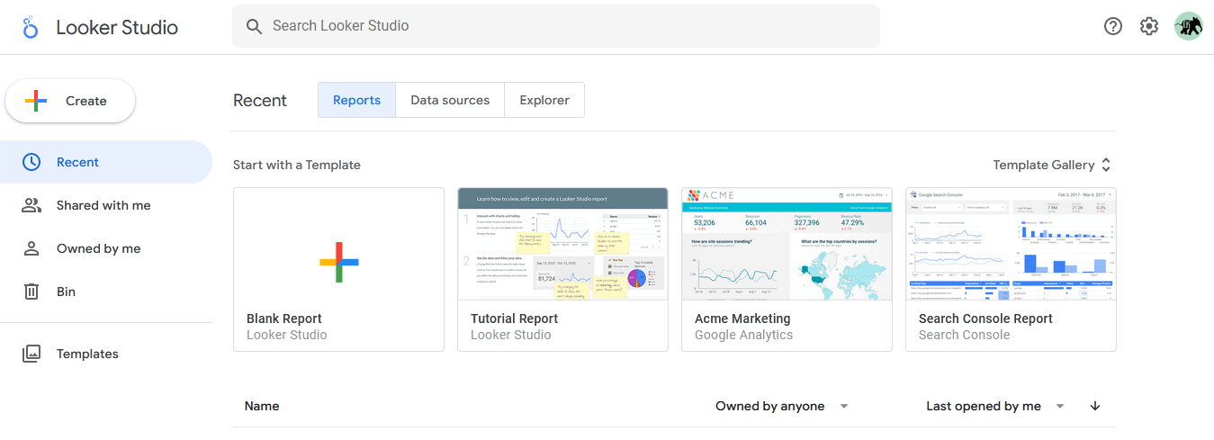The height and width of the screenshot is (440, 1214).
Task: Open the Owned by anyone dropdown arrow
Action: (x=844, y=406)
